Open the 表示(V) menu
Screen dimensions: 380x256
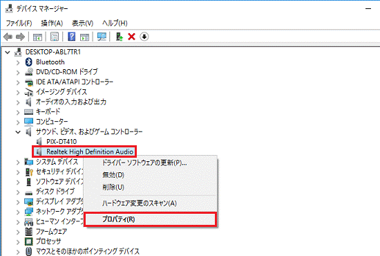tap(82, 24)
